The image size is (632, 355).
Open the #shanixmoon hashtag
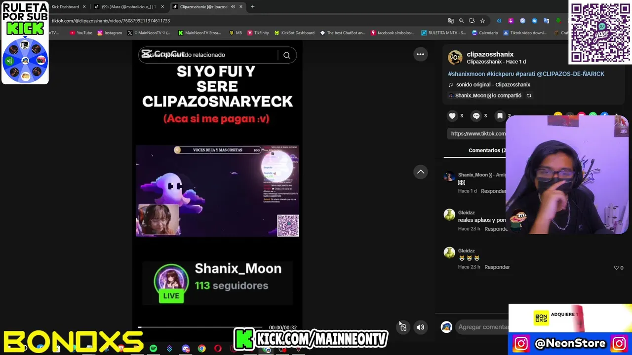(466, 74)
